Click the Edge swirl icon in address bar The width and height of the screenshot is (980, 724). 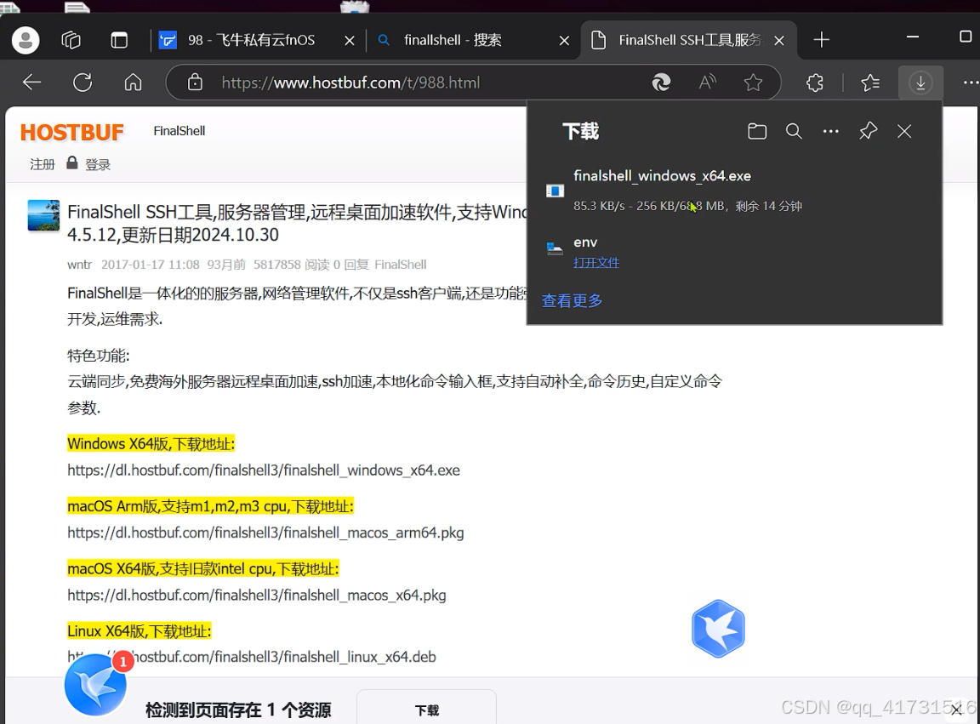[661, 83]
